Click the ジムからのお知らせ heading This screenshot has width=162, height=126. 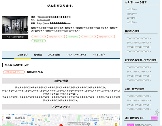click(x=16, y=65)
